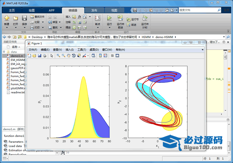
Task: Click the Go To (转至) button
Action: pyautogui.click(x=53, y=22)
